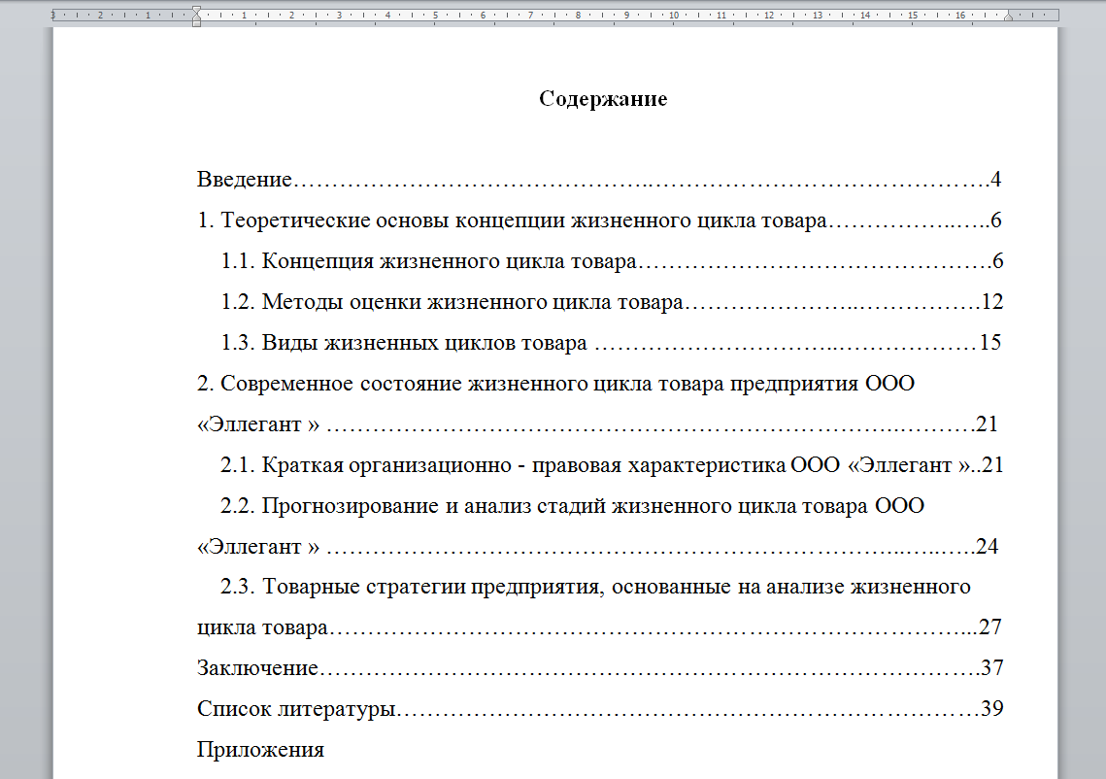Click the Приложения line
This screenshot has height=779, width=1106.
coord(261,750)
